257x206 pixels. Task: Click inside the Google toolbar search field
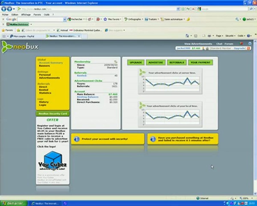point(40,19)
